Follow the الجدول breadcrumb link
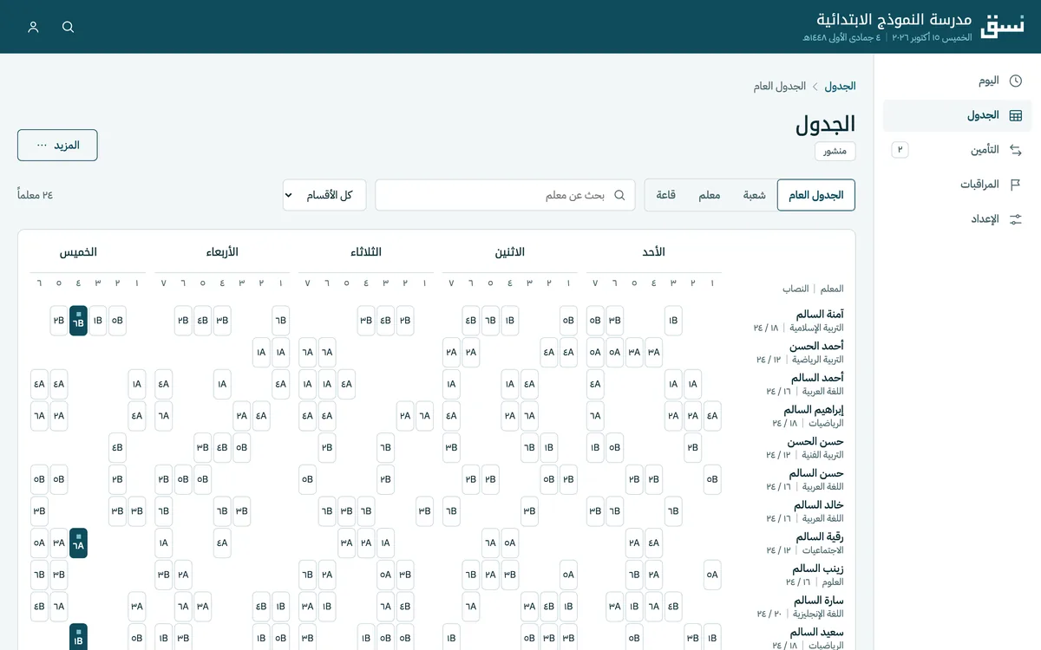The width and height of the screenshot is (1041, 650). (x=840, y=87)
